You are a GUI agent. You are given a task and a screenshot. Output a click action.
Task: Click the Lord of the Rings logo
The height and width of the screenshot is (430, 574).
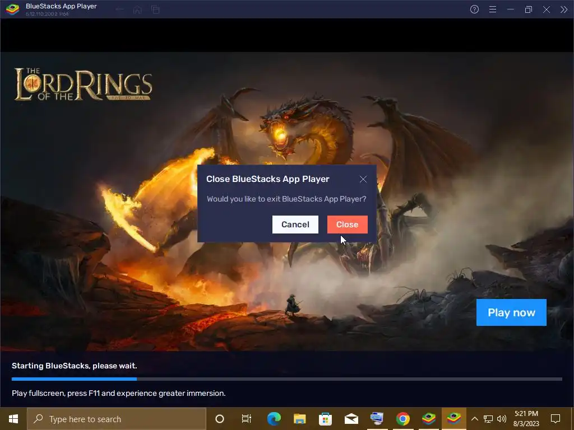(x=83, y=84)
